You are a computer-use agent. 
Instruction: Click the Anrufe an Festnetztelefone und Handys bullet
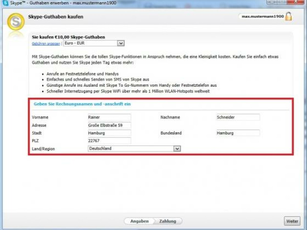tap(82, 74)
